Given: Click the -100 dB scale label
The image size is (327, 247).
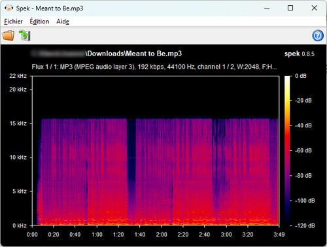Looking at the screenshot, I should tap(305, 201).
